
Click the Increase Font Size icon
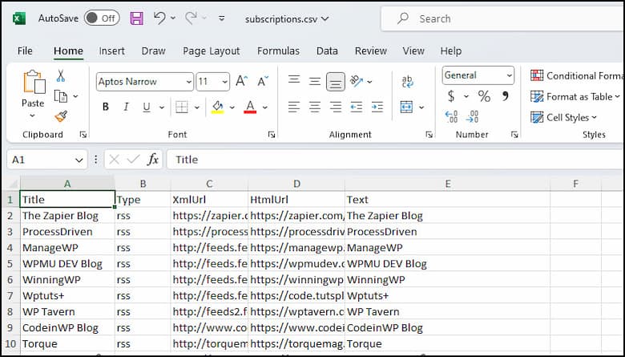tap(242, 81)
